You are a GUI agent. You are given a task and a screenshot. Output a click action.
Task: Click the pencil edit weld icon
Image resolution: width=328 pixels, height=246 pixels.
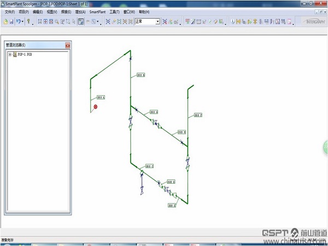pyautogui.click(x=114, y=21)
